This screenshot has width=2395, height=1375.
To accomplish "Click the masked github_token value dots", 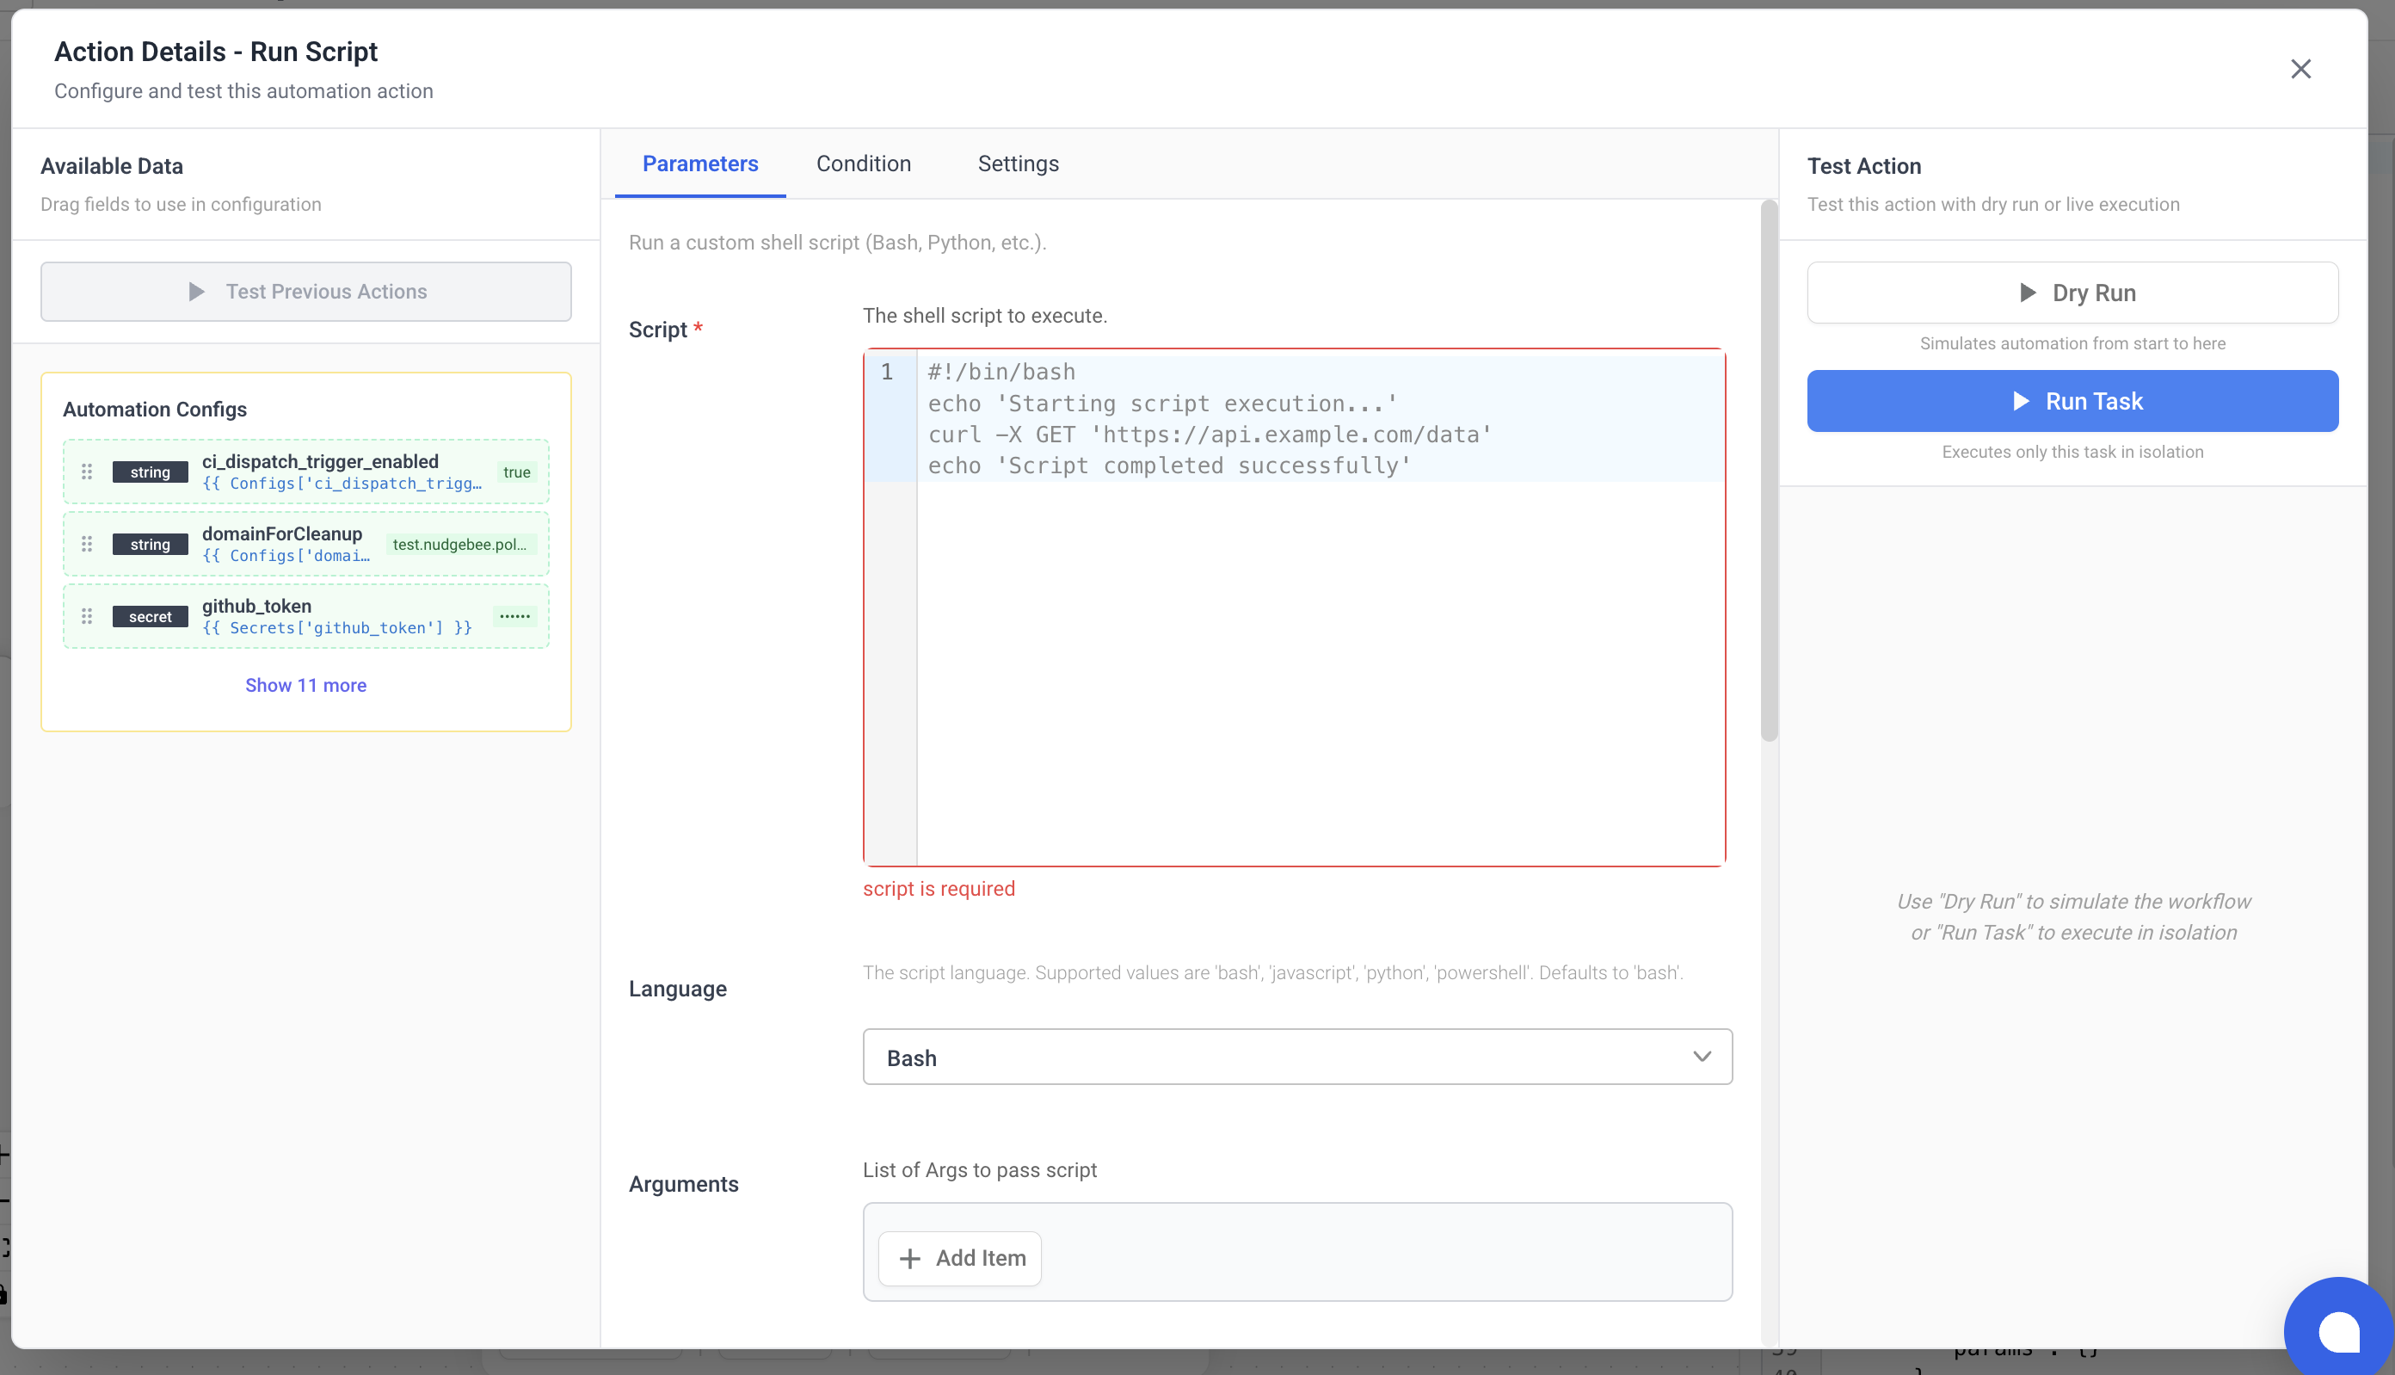I will tap(514, 616).
